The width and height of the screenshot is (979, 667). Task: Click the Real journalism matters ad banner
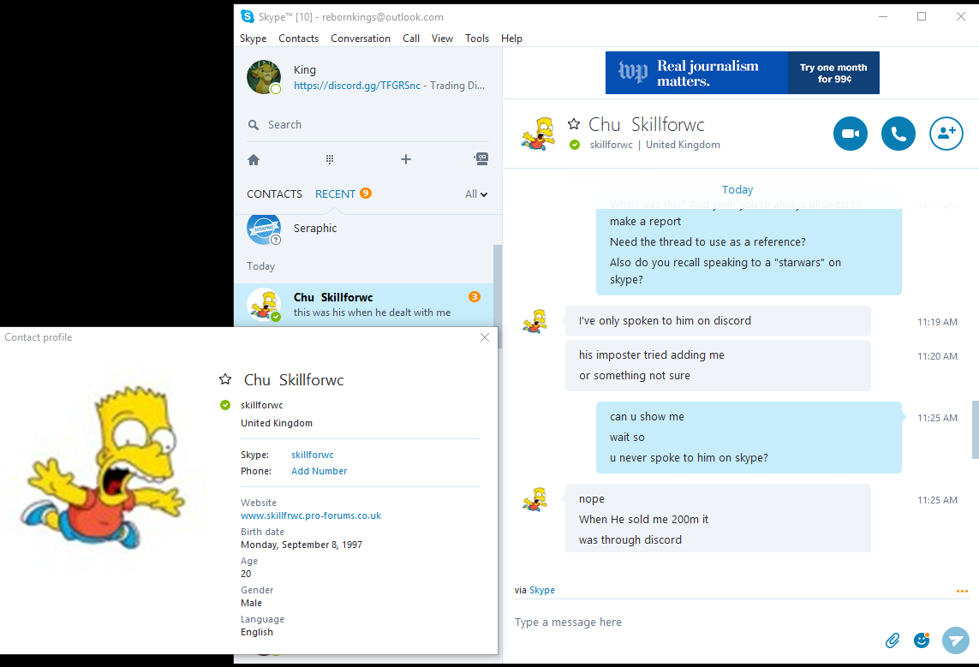click(696, 73)
